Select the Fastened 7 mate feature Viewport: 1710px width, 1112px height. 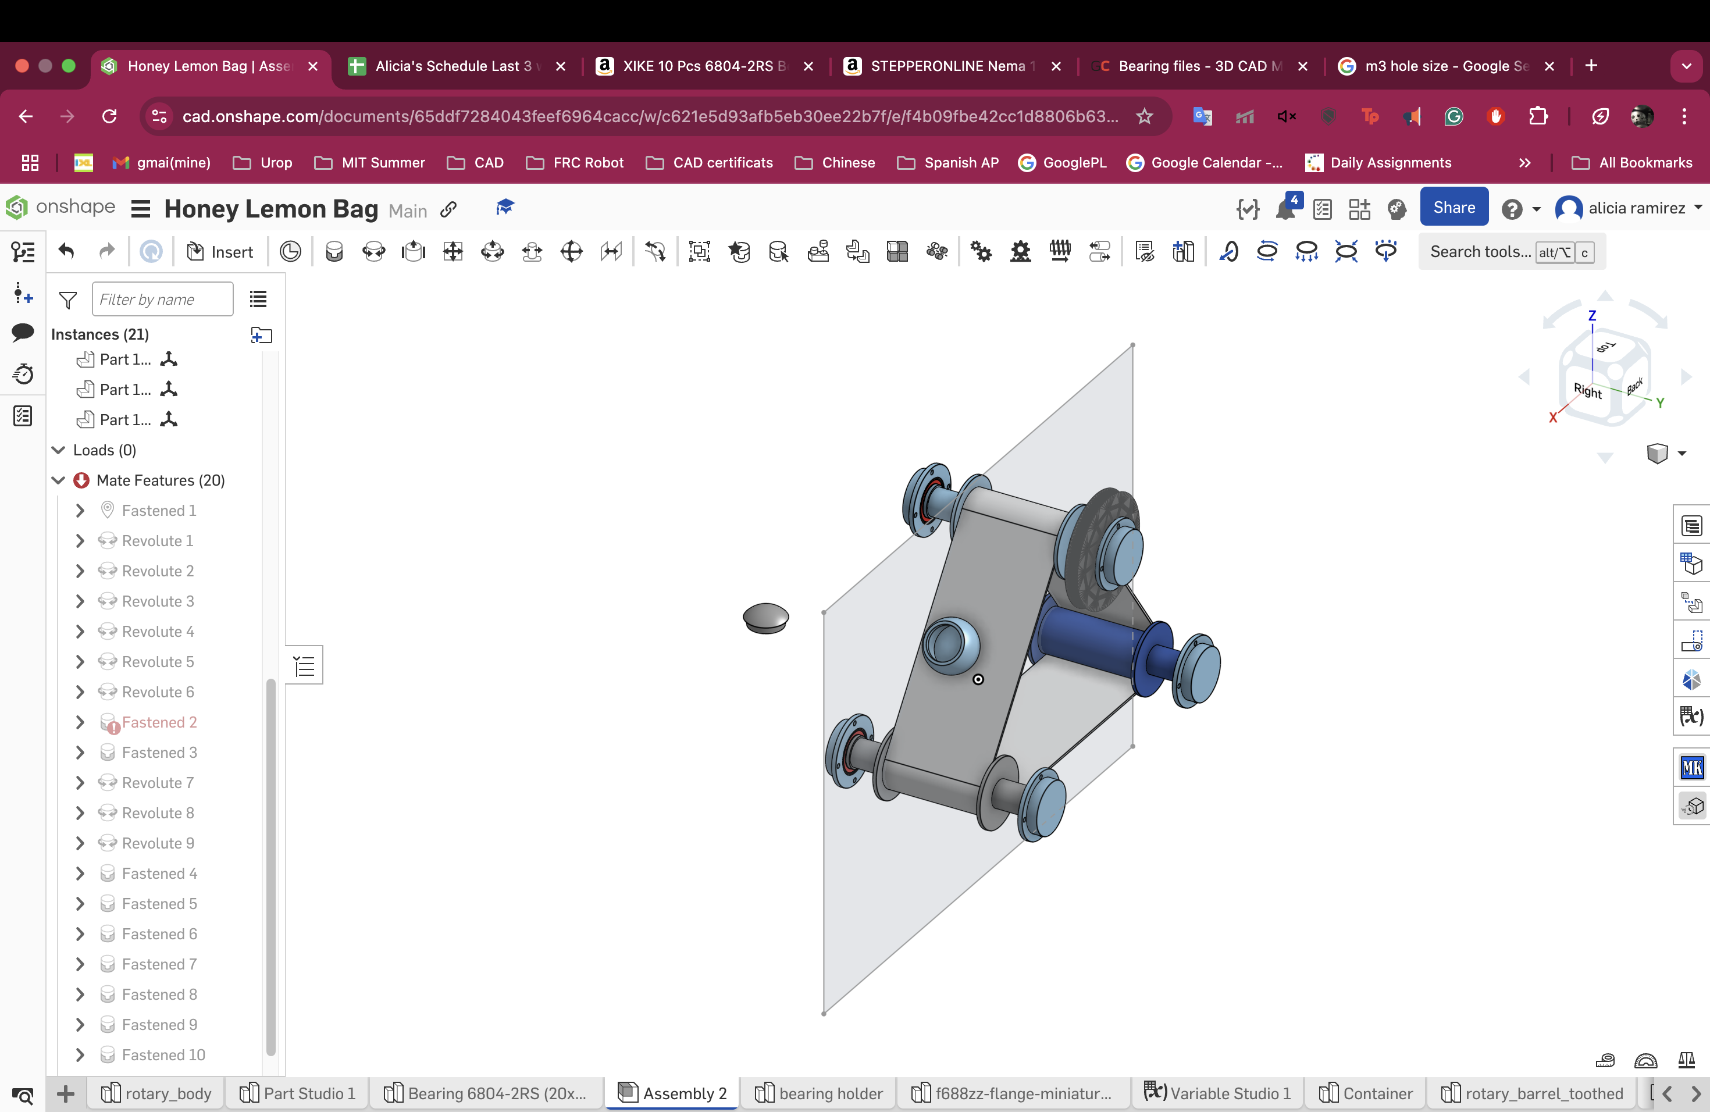tap(159, 964)
